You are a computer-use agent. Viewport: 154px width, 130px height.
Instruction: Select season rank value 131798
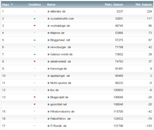pos(118,126)
